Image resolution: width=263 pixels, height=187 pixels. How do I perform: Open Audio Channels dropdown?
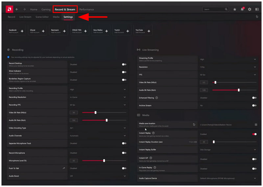pyautogui.click(x=98, y=136)
